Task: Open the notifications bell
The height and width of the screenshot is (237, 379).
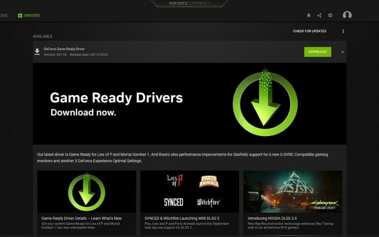Action: tap(309, 16)
